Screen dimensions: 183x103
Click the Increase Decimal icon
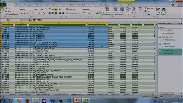96,13
